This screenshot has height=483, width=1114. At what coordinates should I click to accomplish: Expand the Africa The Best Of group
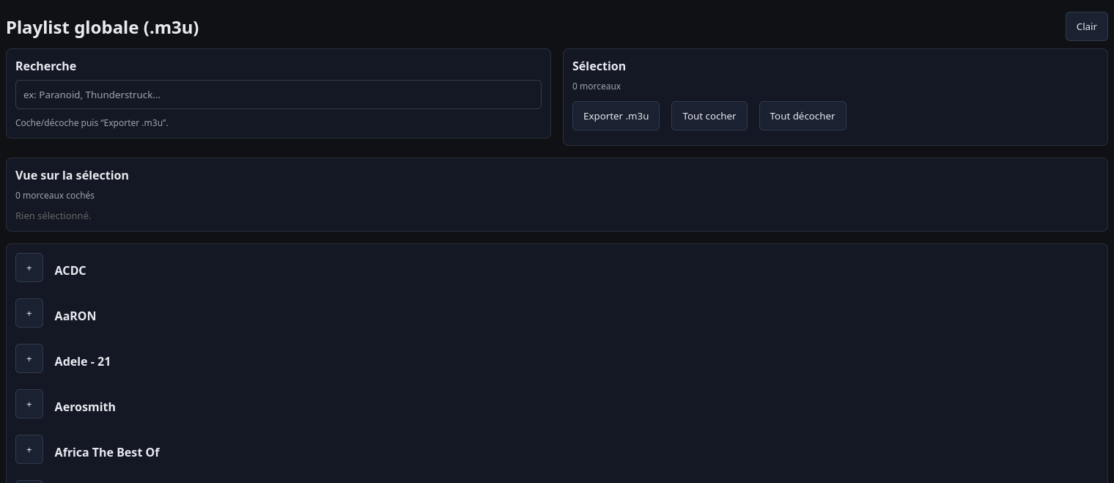[x=29, y=450]
